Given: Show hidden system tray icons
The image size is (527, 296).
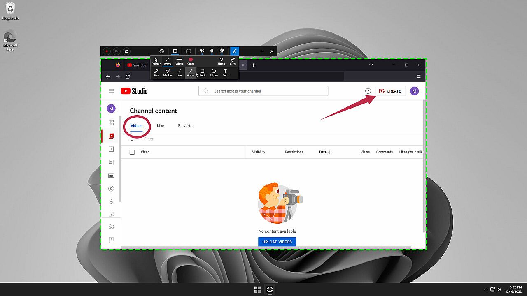Looking at the screenshot, I should point(486,289).
